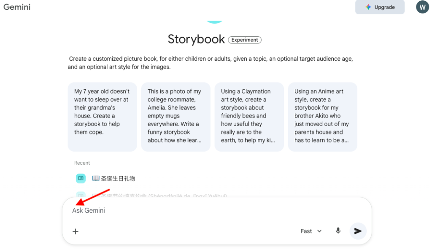
Task: Select the Amelia college roommate suggestion card
Action: pyautogui.click(x=175, y=115)
